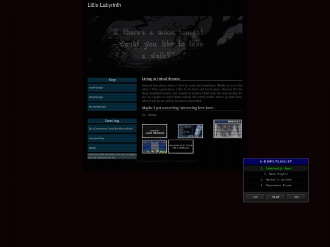Click the Item bag sidebar header
Screen dimensions: 330x247
tap(112, 121)
